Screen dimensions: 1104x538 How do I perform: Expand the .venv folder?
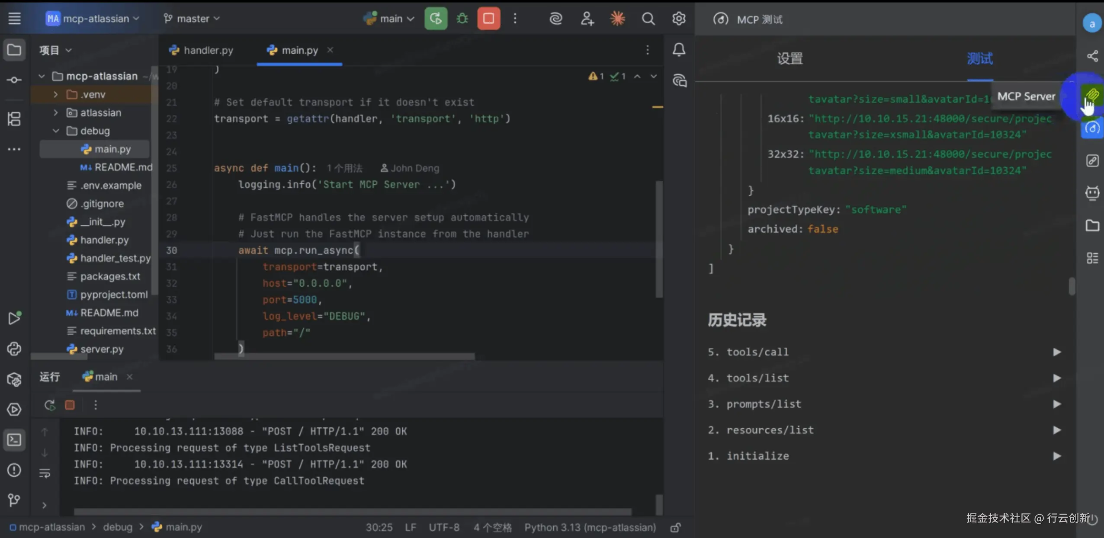(55, 94)
